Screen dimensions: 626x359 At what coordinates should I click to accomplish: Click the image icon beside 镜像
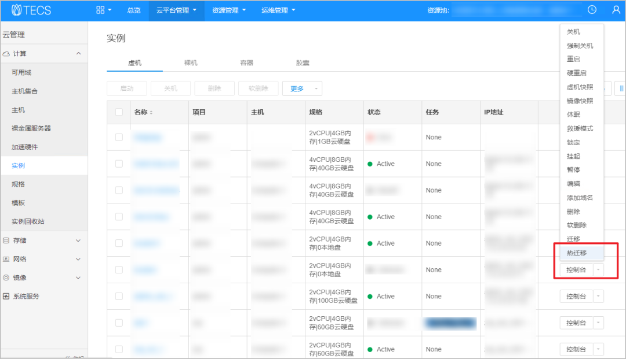point(6,278)
